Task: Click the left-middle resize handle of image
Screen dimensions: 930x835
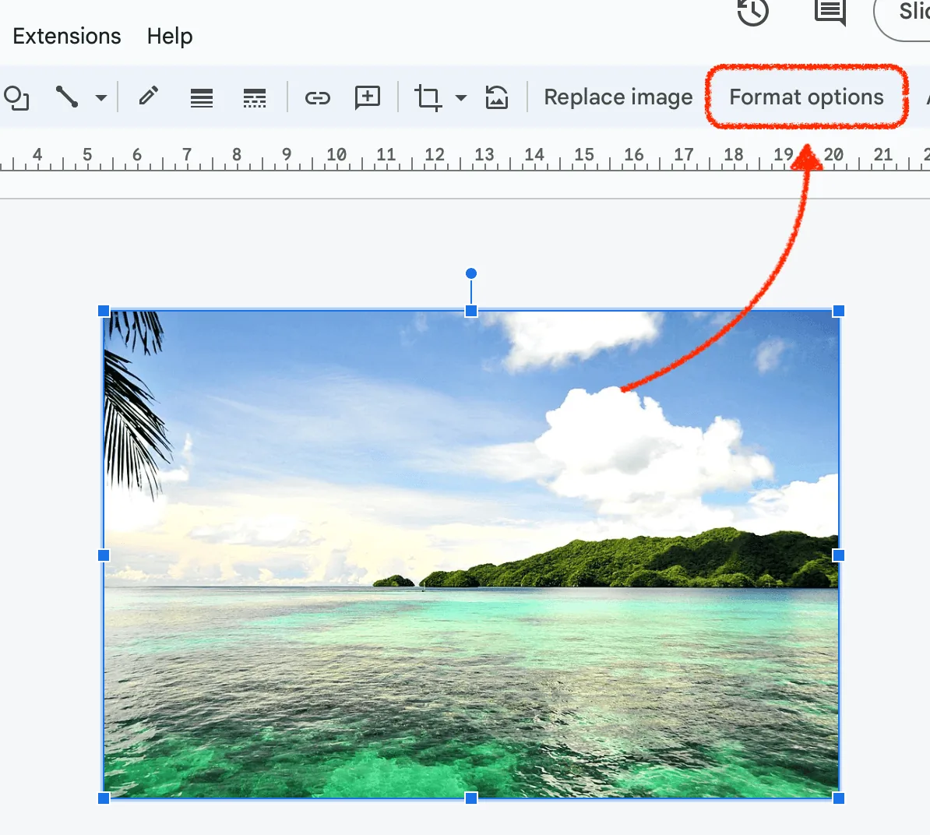Action: point(104,555)
